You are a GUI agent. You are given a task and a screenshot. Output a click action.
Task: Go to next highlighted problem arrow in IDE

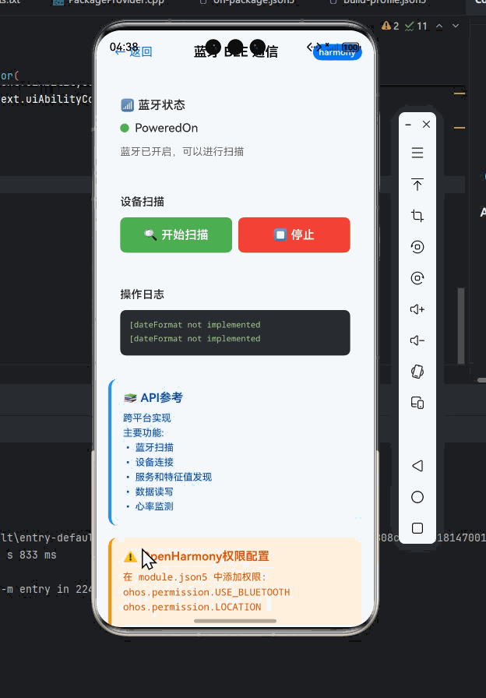pos(456,26)
